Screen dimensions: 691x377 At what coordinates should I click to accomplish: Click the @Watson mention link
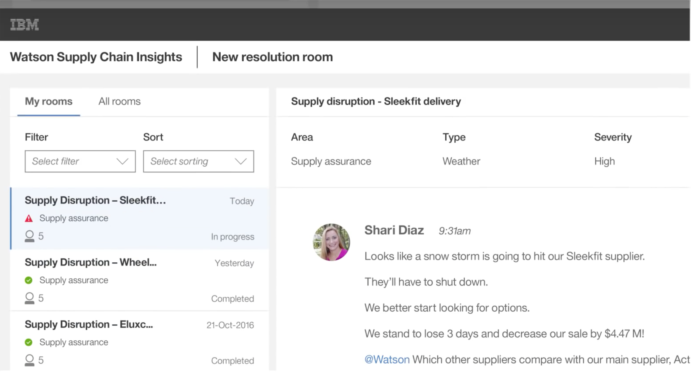[x=387, y=360]
